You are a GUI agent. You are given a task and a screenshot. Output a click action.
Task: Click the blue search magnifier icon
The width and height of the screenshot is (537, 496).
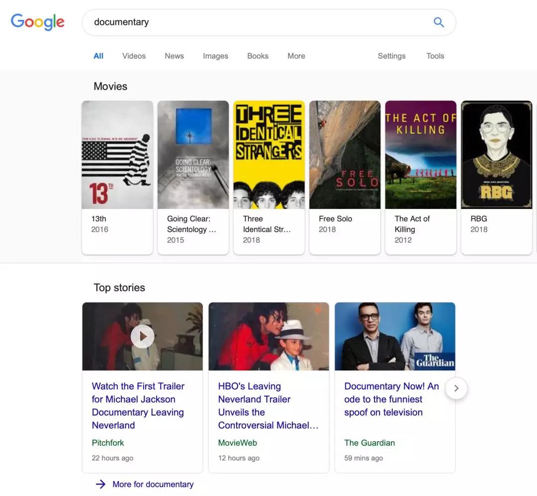[439, 22]
